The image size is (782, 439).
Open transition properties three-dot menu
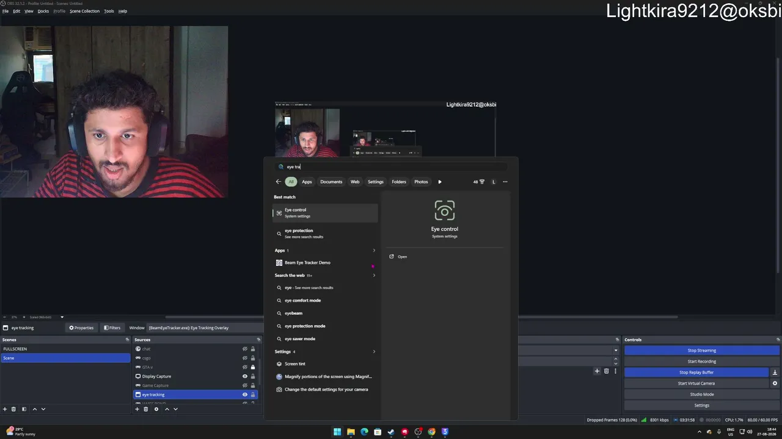pyautogui.click(x=615, y=371)
